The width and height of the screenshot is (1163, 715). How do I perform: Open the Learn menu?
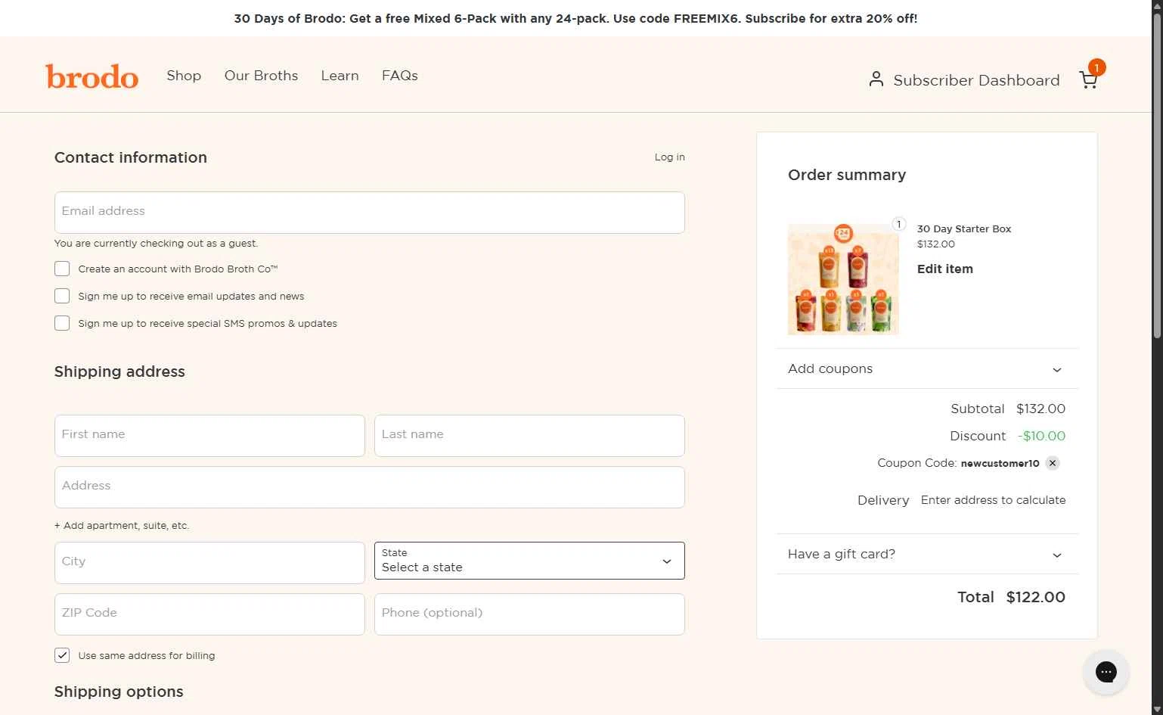(x=340, y=76)
